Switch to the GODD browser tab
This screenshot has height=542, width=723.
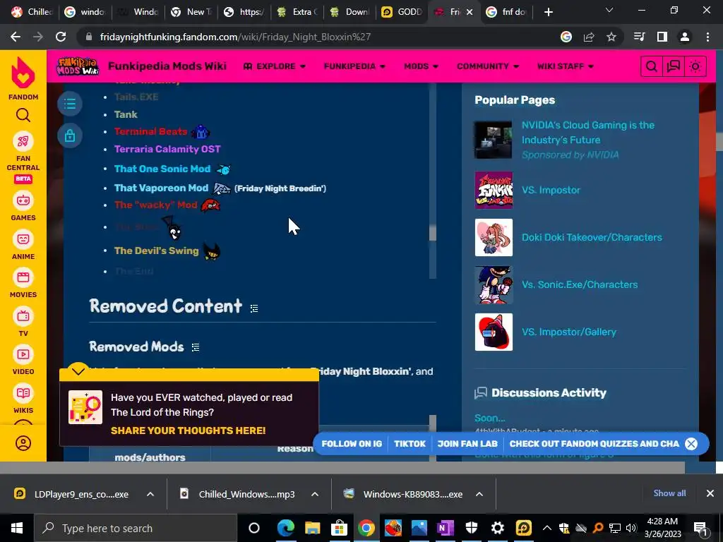coord(402,12)
